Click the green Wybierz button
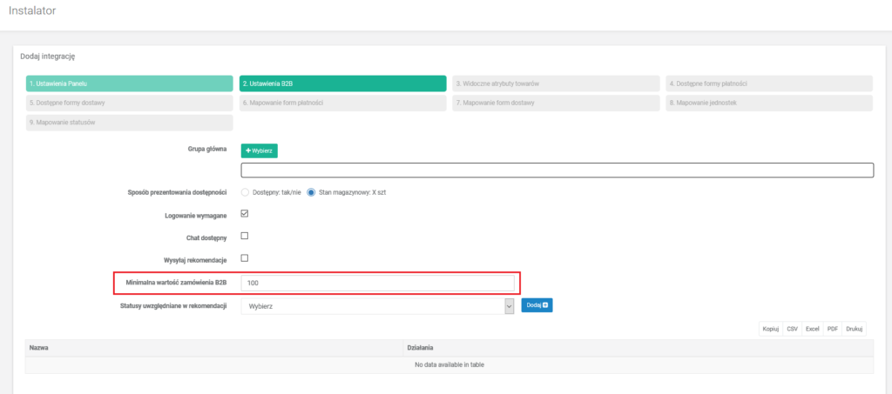Viewport: 892px width, 394px height. [259, 150]
